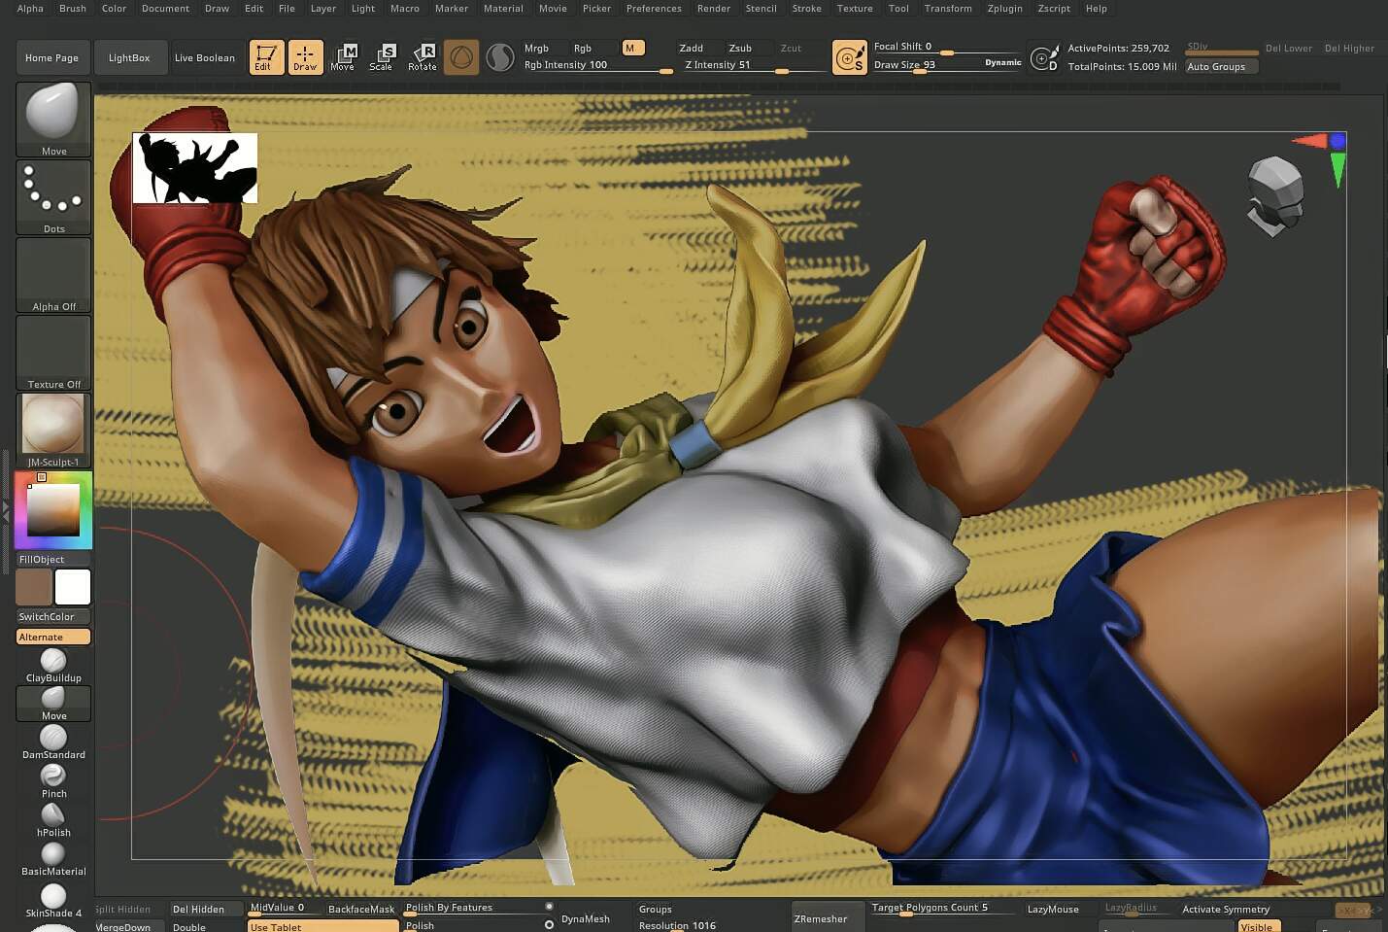Toggle Dynamic draw size

(x=1002, y=62)
